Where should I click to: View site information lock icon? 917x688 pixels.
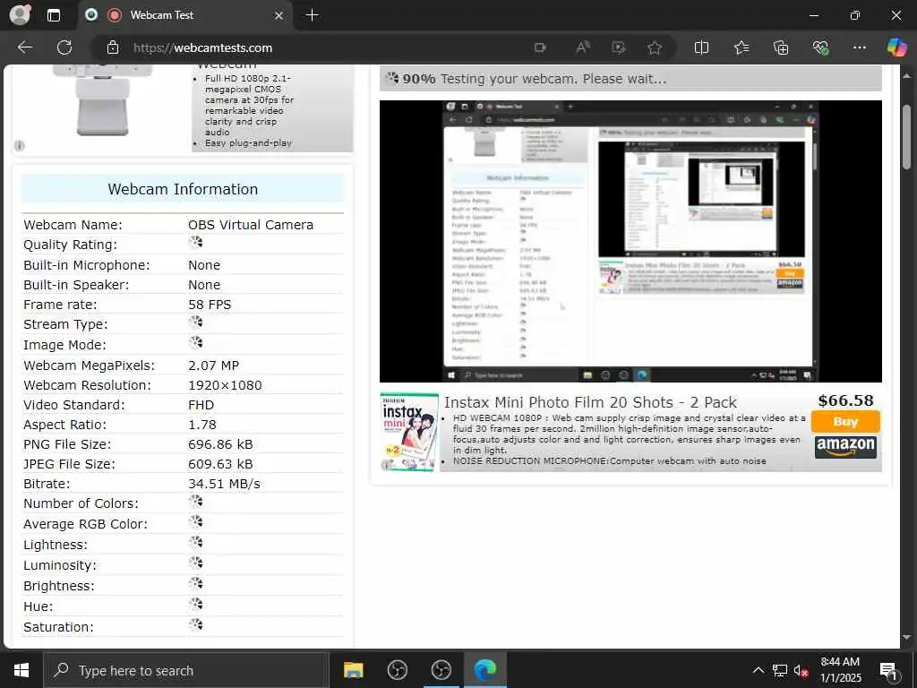click(x=112, y=48)
